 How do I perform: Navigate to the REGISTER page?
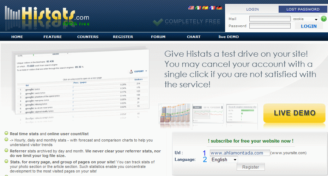(x=123, y=37)
